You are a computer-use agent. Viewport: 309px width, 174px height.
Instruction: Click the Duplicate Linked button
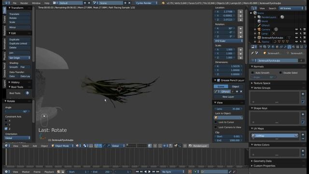pos(19,43)
